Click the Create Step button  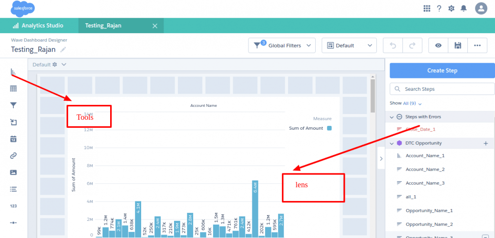click(442, 70)
